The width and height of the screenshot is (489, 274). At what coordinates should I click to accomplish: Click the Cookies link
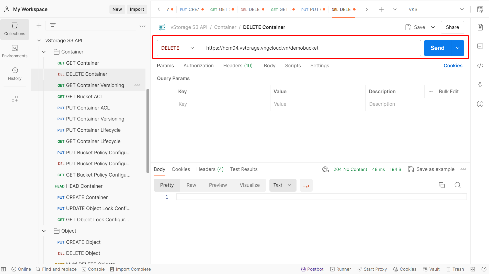(453, 65)
